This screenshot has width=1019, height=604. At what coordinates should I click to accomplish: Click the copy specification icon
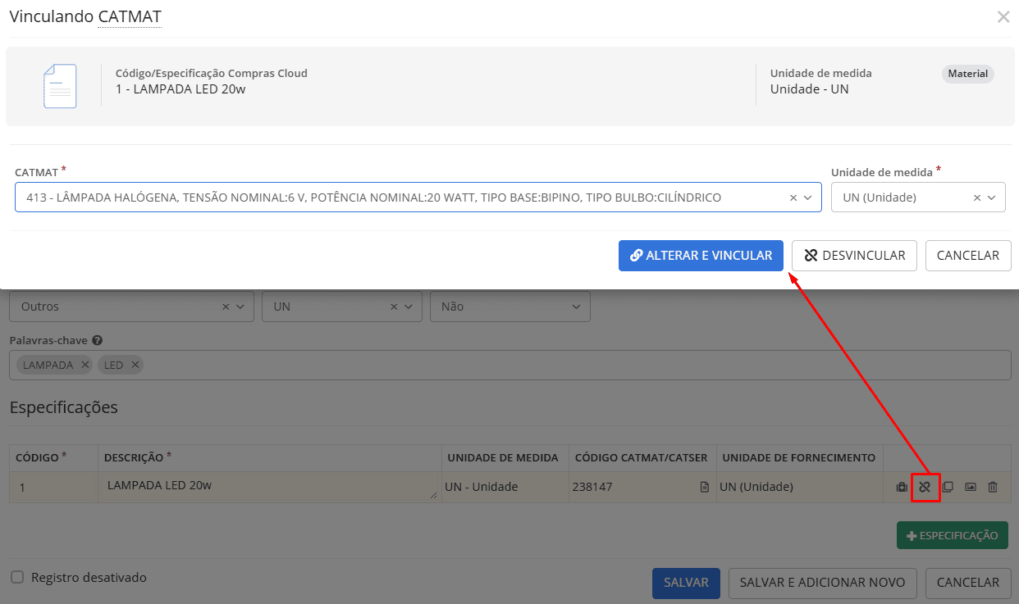pos(948,487)
